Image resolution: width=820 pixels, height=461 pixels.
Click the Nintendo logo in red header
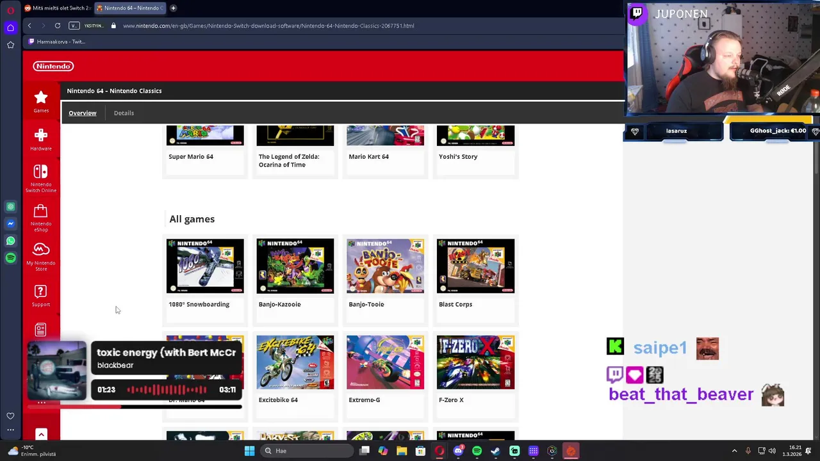(54, 66)
